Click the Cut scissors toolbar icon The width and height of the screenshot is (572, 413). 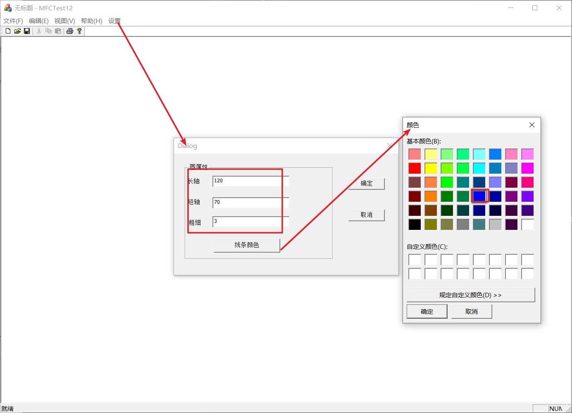[x=39, y=31]
